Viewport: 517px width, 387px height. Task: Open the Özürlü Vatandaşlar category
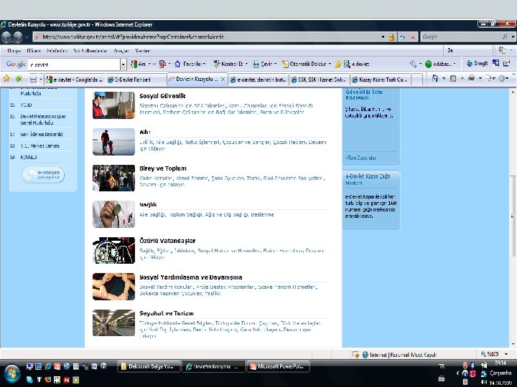tap(167, 241)
